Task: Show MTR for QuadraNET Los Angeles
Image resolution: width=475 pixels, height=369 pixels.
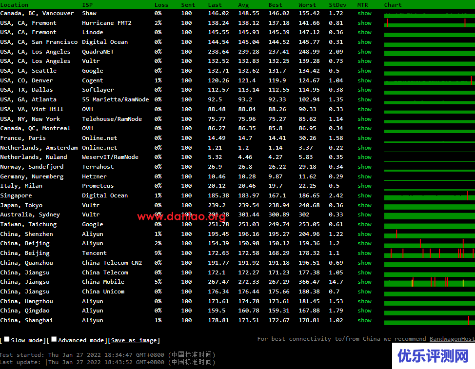Action: 364,52
